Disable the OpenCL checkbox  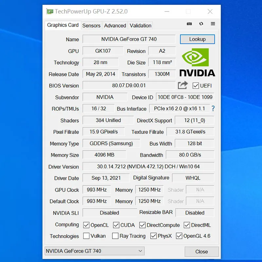86,225
